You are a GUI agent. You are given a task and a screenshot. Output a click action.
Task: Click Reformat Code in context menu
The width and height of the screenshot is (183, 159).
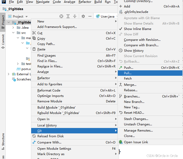point(49,90)
